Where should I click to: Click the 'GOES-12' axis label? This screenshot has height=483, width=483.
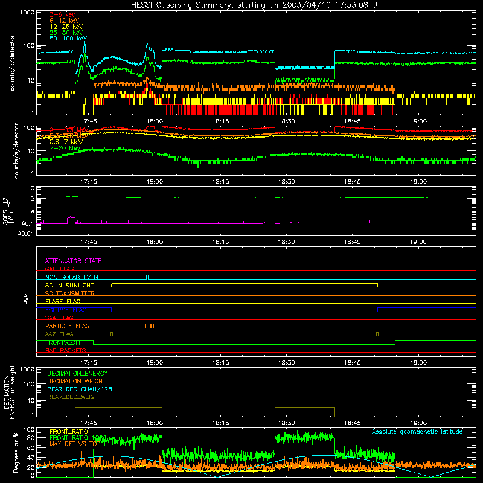(x=5, y=211)
